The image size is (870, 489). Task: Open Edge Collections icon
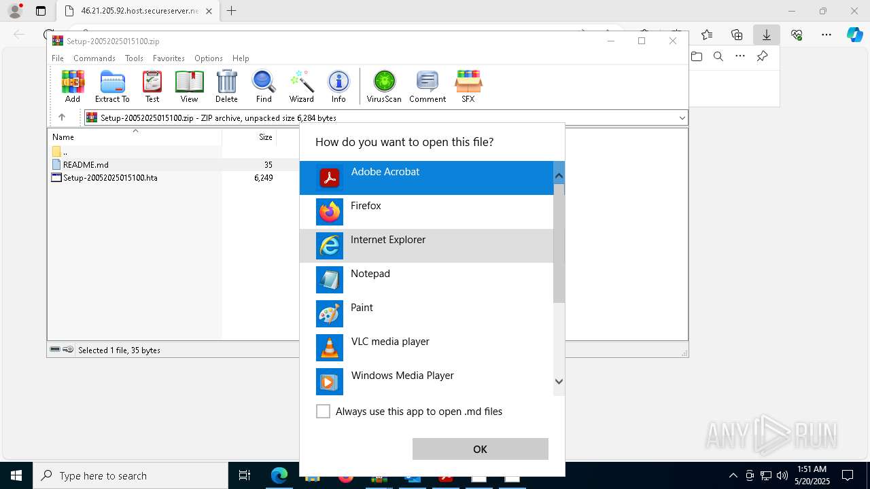(737, 35)
